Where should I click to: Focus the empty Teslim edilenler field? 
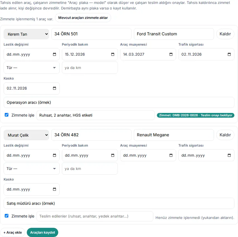pyautogui.click(x=95, y=216)
